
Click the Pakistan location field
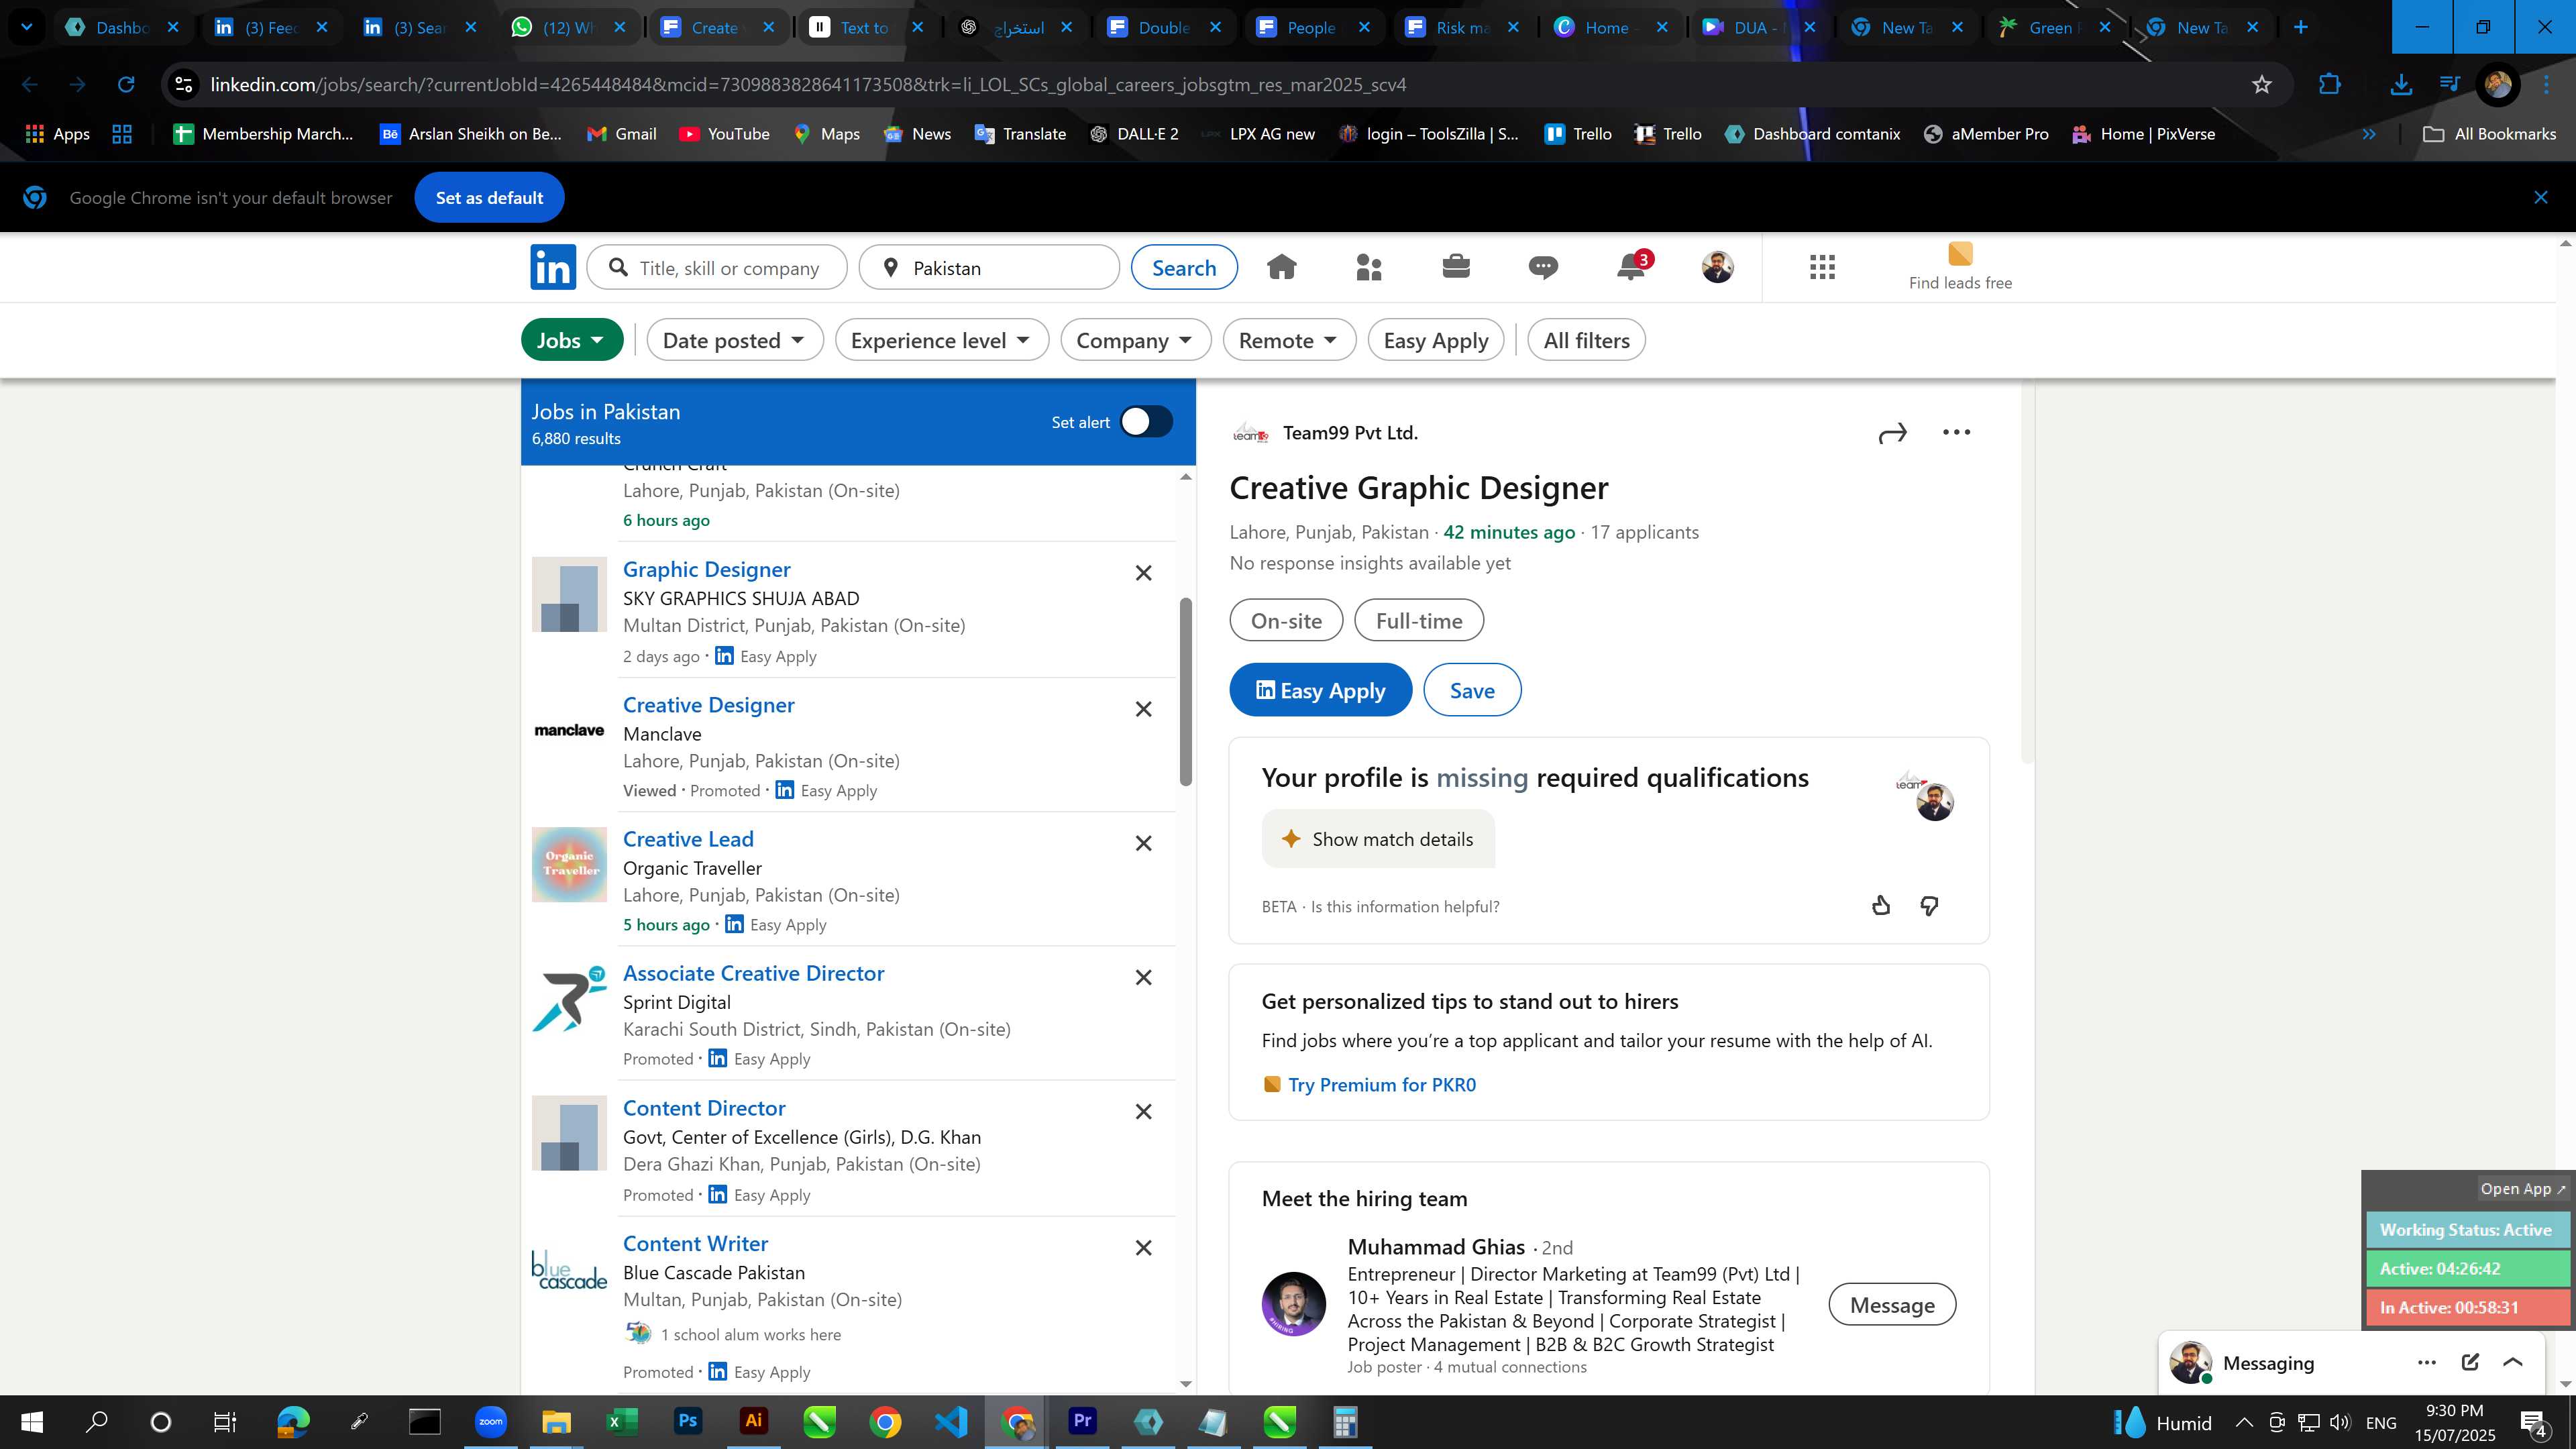click(989, 268)
